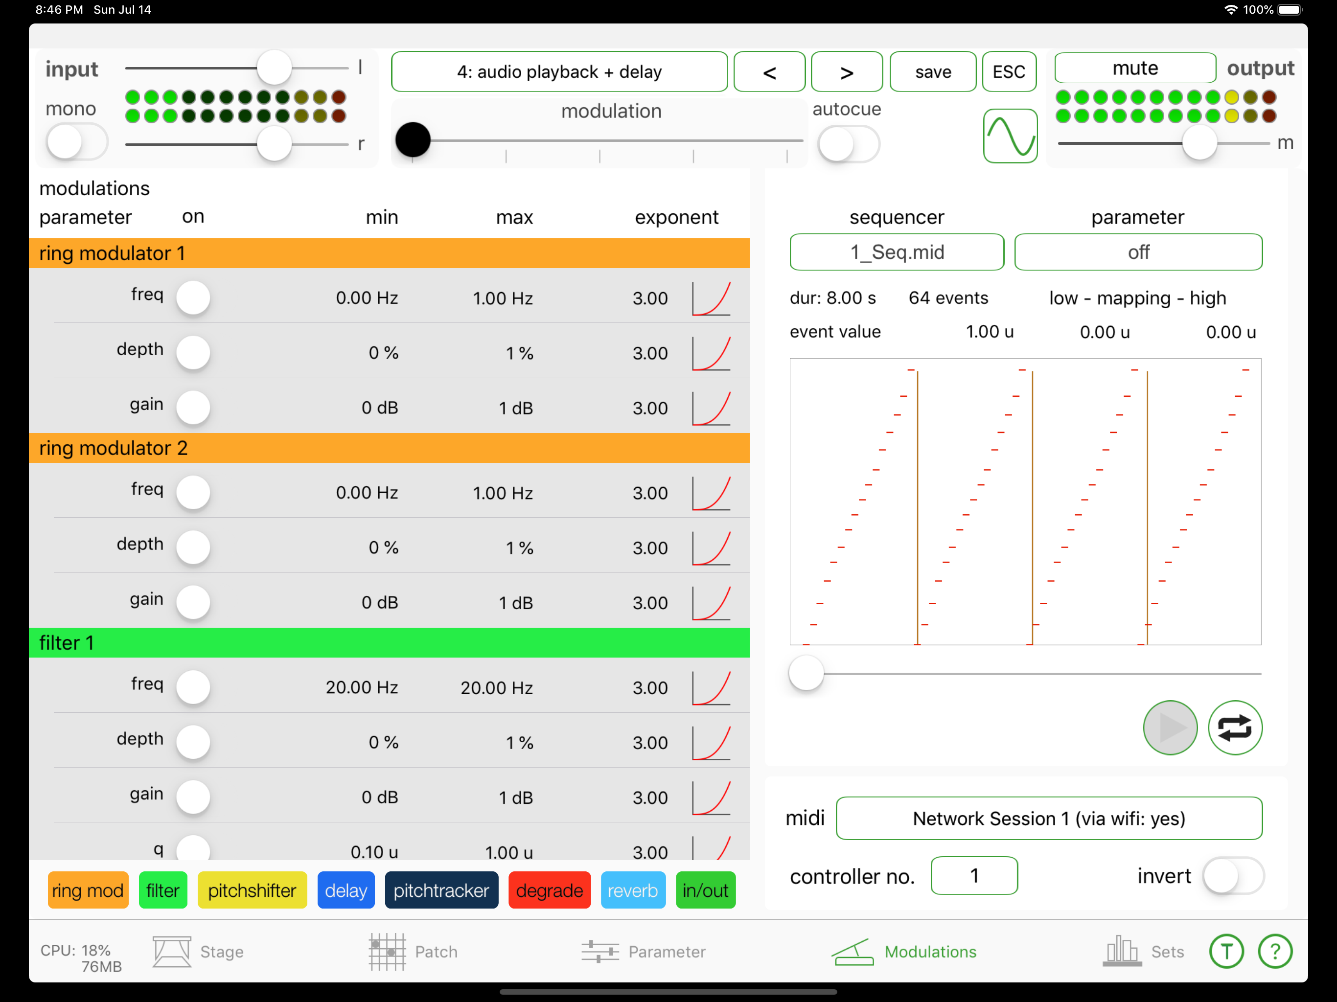Click ring modulator 1 freq exponent curve
Image resolution: width=1337 pixels, height=1002 pixels.
pyautogui.click(x=712, y=298)
